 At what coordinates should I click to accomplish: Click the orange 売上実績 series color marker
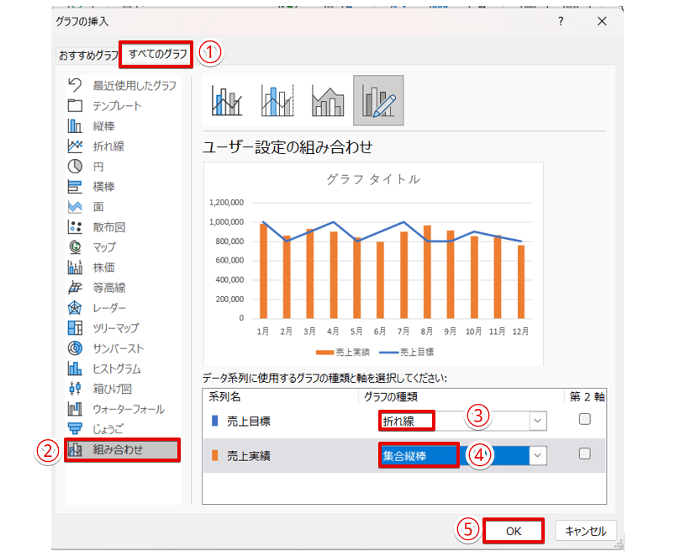point(214,454)
